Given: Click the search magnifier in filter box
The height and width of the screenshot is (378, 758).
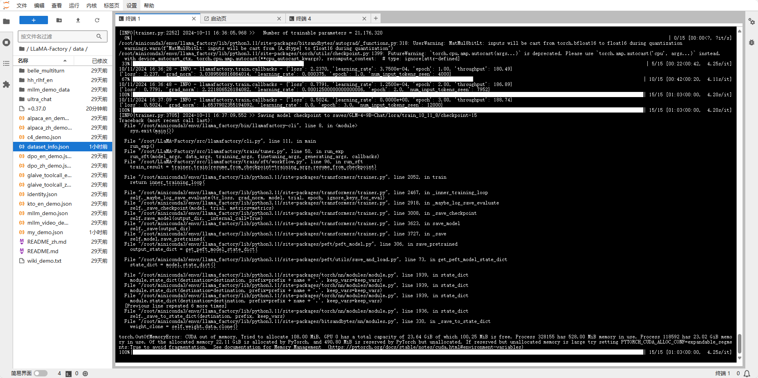Looking at the screenshot, I should [99, 36].
